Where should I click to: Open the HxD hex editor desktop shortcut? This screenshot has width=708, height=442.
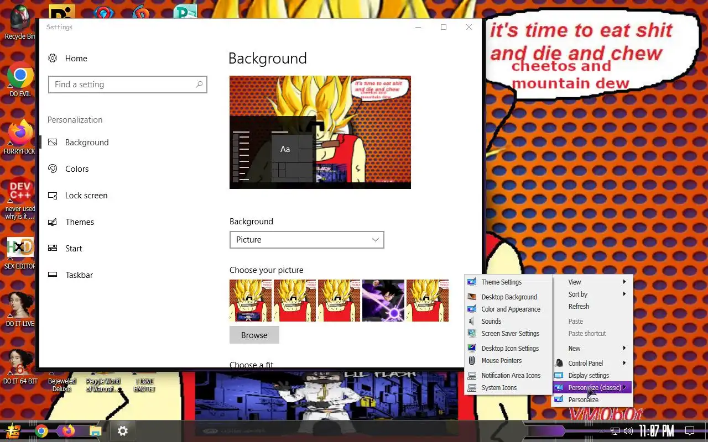pyautogui.click(x=20, y=253)
